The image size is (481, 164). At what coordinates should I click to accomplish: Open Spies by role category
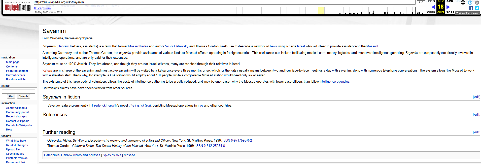point(112,155)
